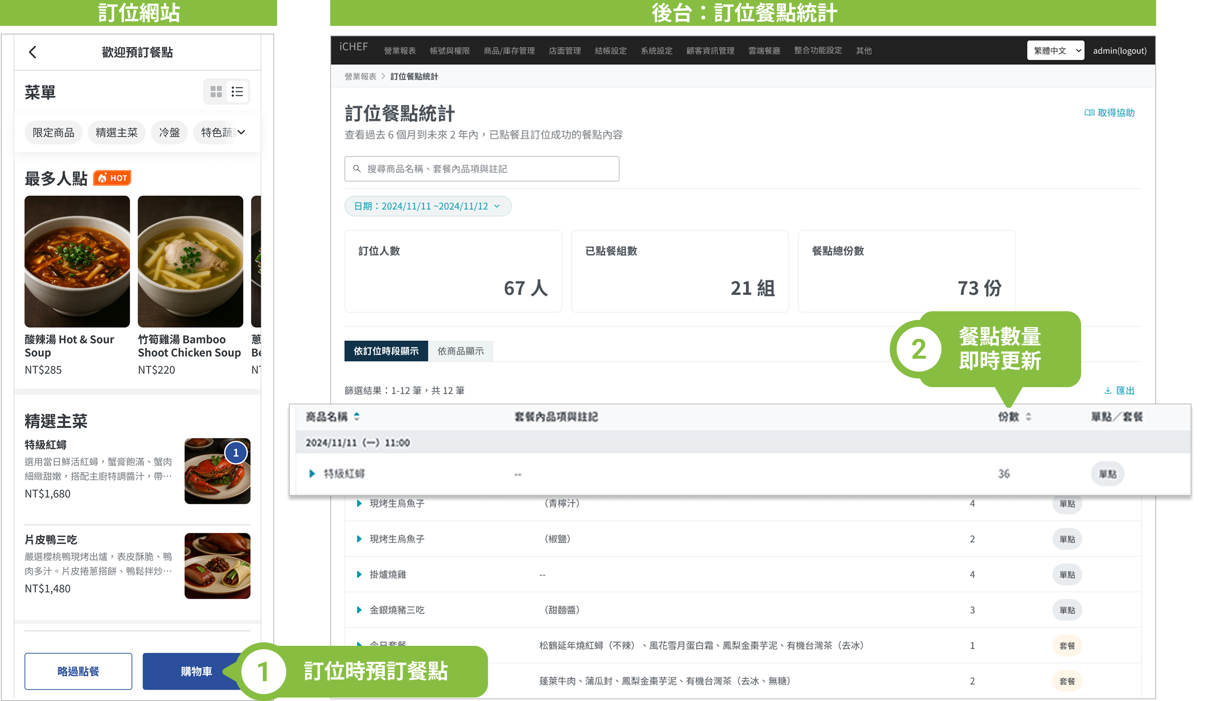Select the 限定商品 category chip
This screenshot has width=1207, height=701.
(53, 132)
